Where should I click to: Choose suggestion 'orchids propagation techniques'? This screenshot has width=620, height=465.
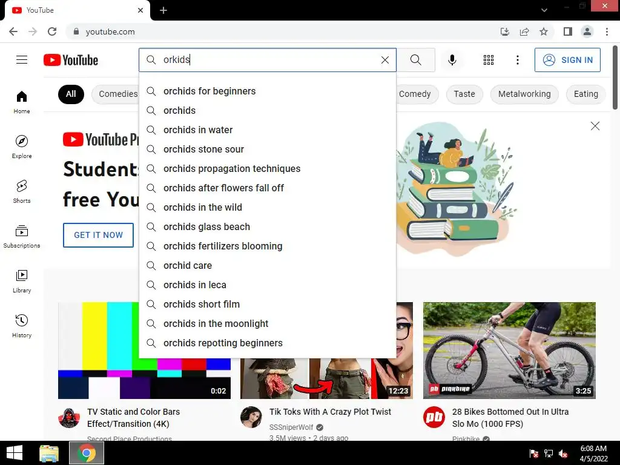pos(268,168)
